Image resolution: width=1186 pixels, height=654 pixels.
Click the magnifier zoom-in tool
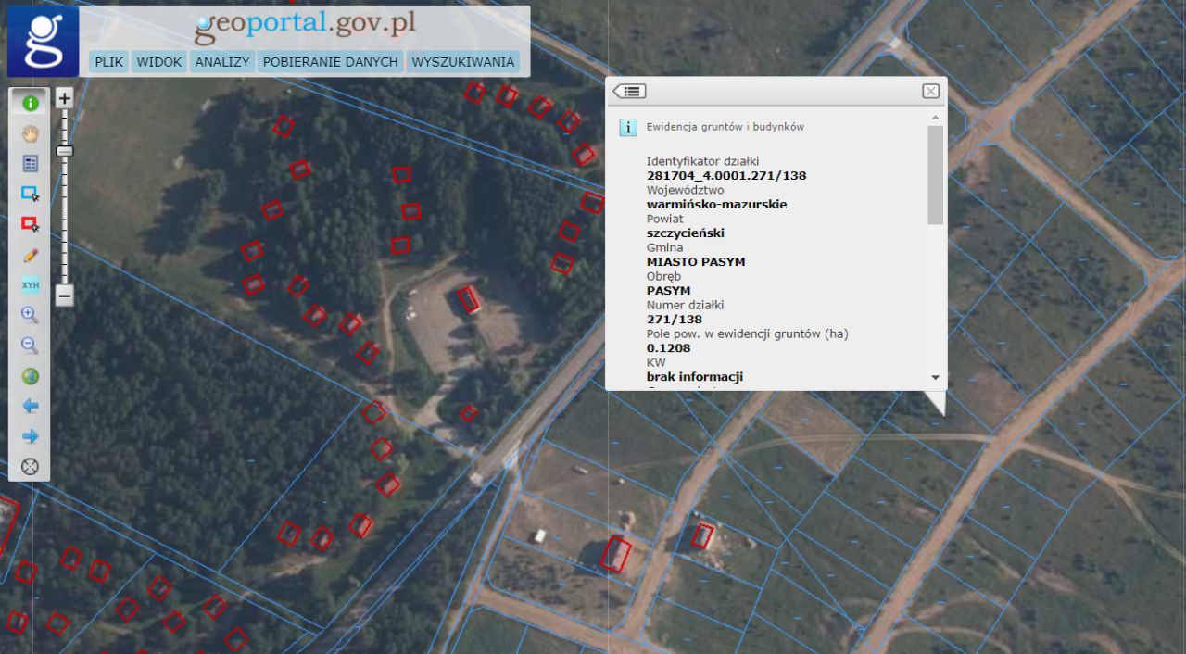coord(30,315)
